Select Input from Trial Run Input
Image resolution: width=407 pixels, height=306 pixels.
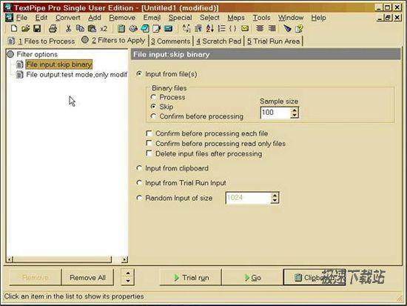pos(139,183)
